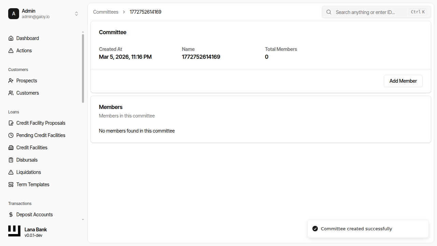This screenshot has width=437, height=246.
Task: Click the Credit Facility Proposals edit icon
Action: [11, 123]
